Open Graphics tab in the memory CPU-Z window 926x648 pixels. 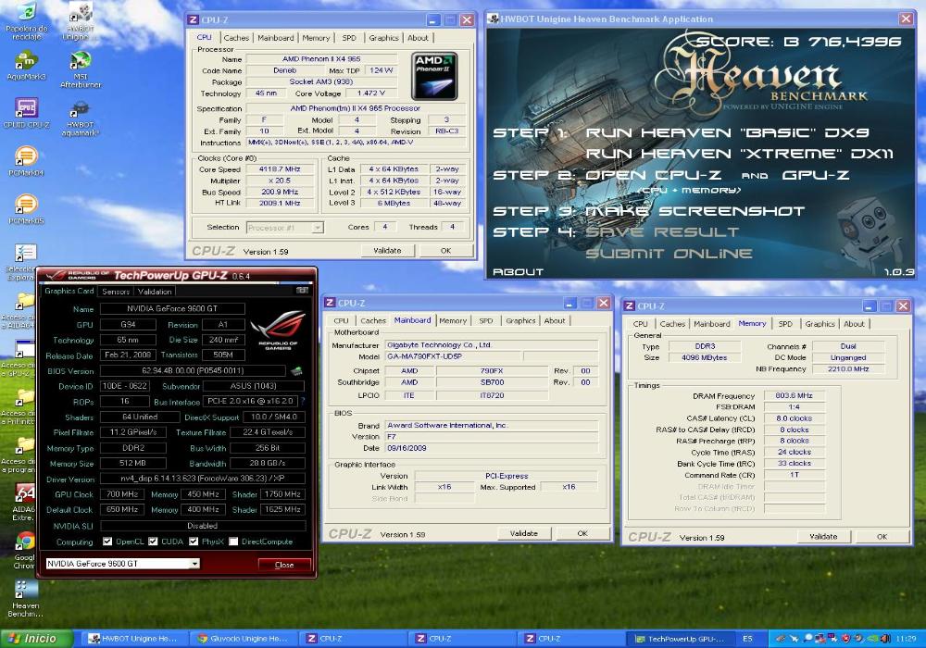pos(820,324)
